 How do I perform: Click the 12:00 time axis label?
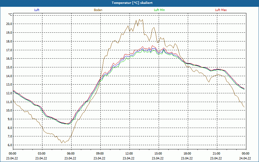129,154
